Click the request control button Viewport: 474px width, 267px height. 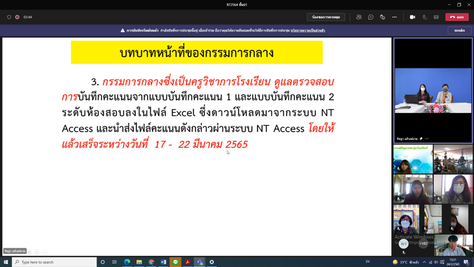[326, 17]
